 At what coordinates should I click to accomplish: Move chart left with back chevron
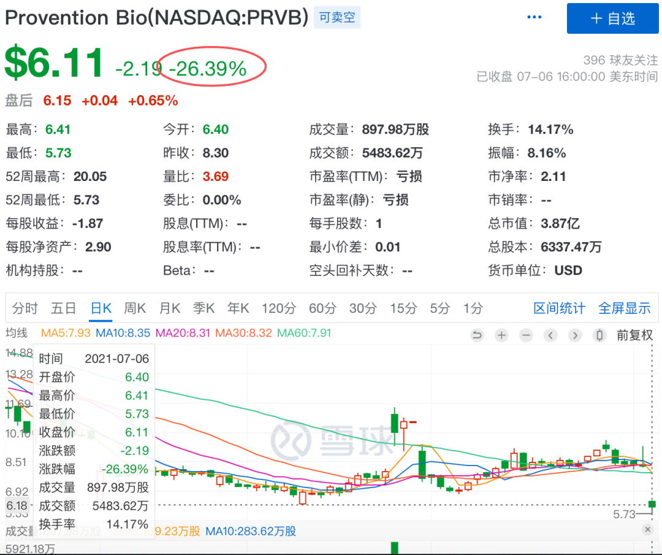[x=550, y=335]
